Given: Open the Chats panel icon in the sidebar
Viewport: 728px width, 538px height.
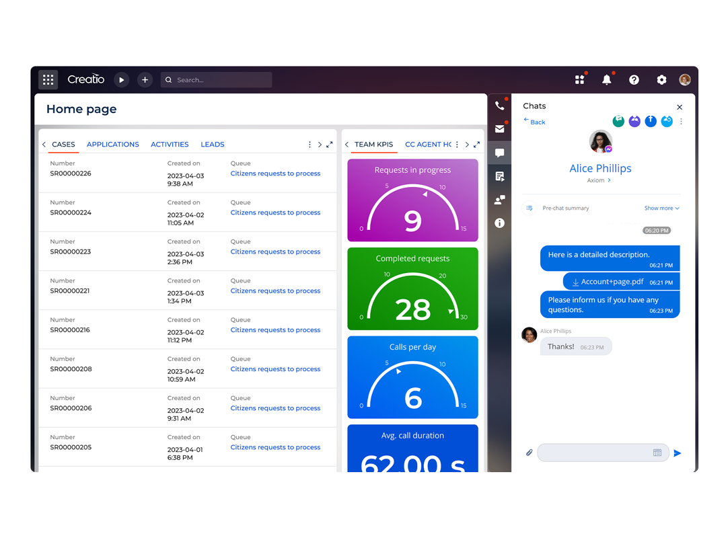Looking at the screenshot, I should pyautogui.click(x=499, y=153).
